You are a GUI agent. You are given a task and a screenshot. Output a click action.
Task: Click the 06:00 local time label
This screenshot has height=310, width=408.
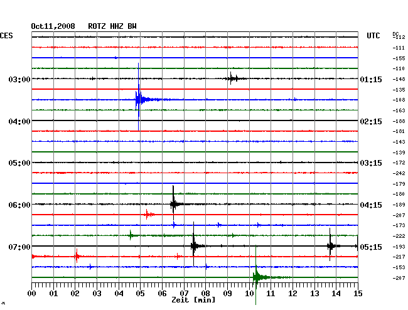(19, 205)
